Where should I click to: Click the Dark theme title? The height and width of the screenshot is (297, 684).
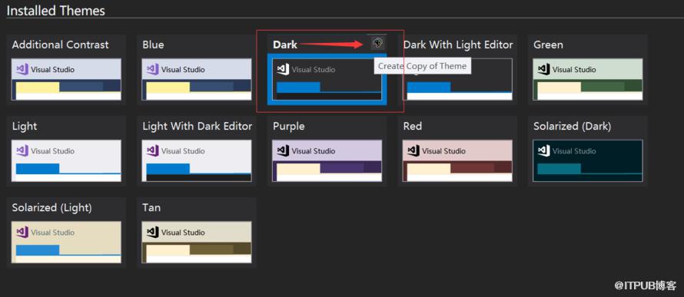(285, 45)
